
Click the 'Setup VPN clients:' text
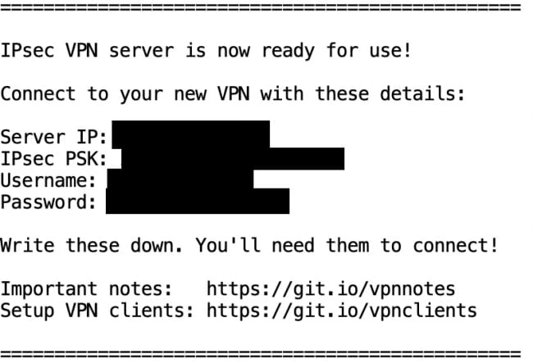tap(98, 311)
